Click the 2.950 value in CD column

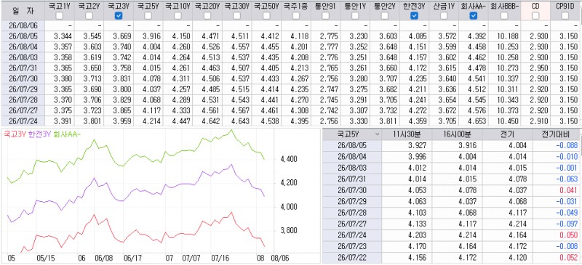[x=538, y=68]
